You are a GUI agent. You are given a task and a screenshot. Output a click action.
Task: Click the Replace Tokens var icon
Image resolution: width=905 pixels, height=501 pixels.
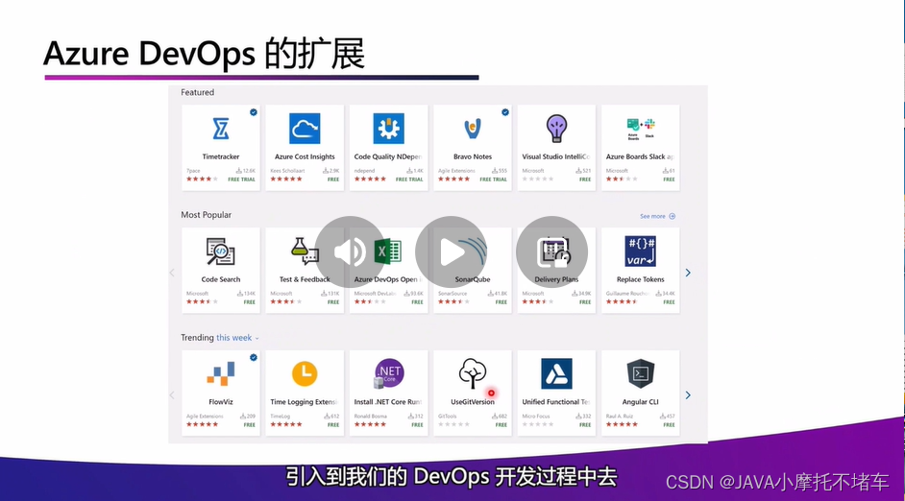pyautogui.click(x=641, y=251)
